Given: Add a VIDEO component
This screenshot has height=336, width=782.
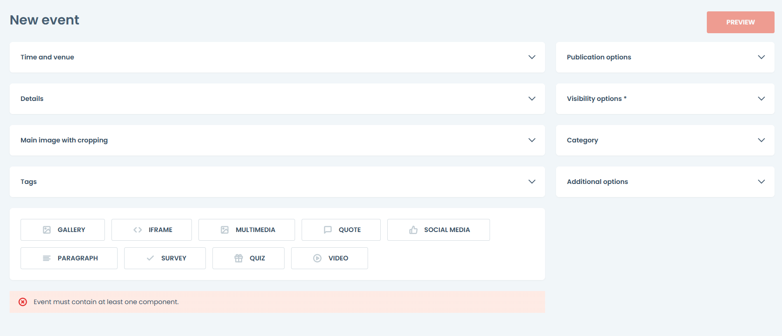Looking at the screenshot, I should click(x=330, y=258).
